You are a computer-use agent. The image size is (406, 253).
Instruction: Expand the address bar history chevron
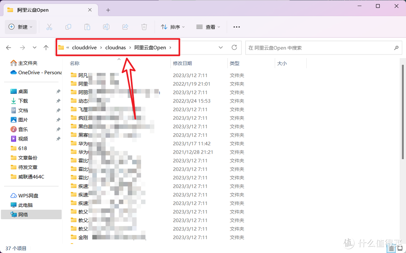[221, 47]
